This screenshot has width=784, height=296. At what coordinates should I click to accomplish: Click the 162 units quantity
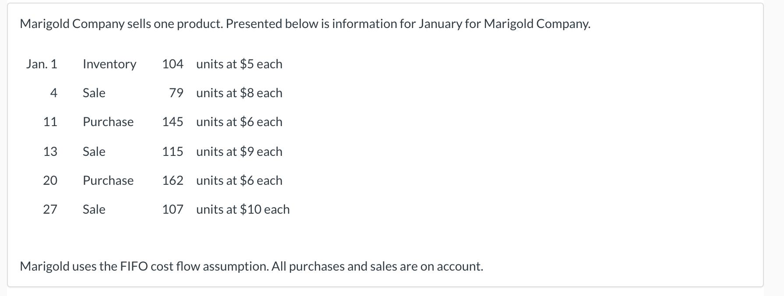point(173,180)
